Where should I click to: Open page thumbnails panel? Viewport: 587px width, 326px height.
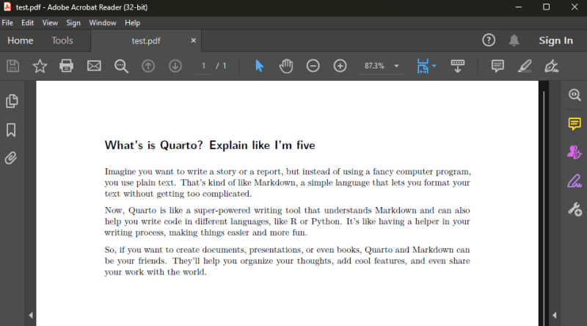click(x=12, y=101)
